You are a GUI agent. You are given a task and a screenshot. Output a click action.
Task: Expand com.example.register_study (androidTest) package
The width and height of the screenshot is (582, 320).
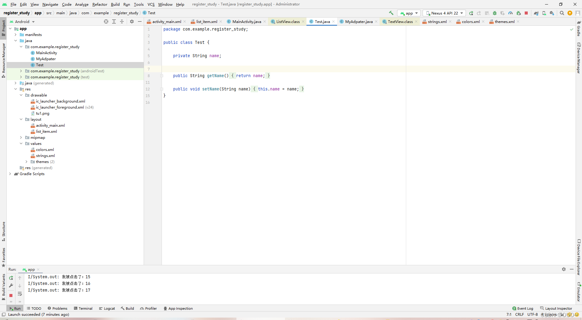pyautogui.click(x=21, y=71)
